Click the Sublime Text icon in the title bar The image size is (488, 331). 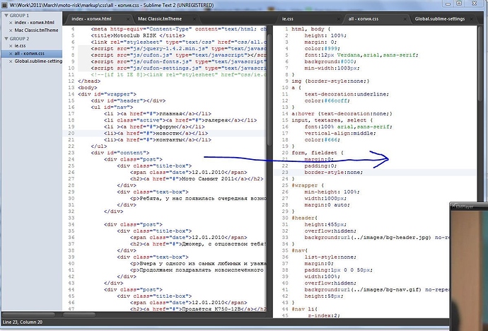click(x=5, y=5)
